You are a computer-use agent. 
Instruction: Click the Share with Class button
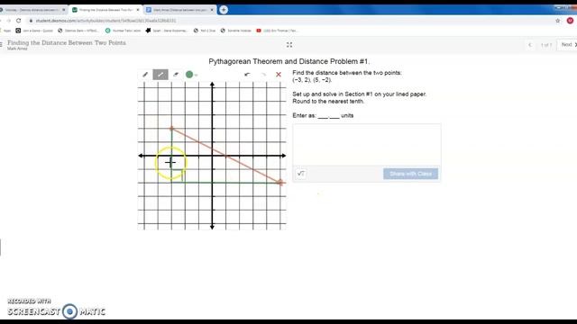point(411,174)
